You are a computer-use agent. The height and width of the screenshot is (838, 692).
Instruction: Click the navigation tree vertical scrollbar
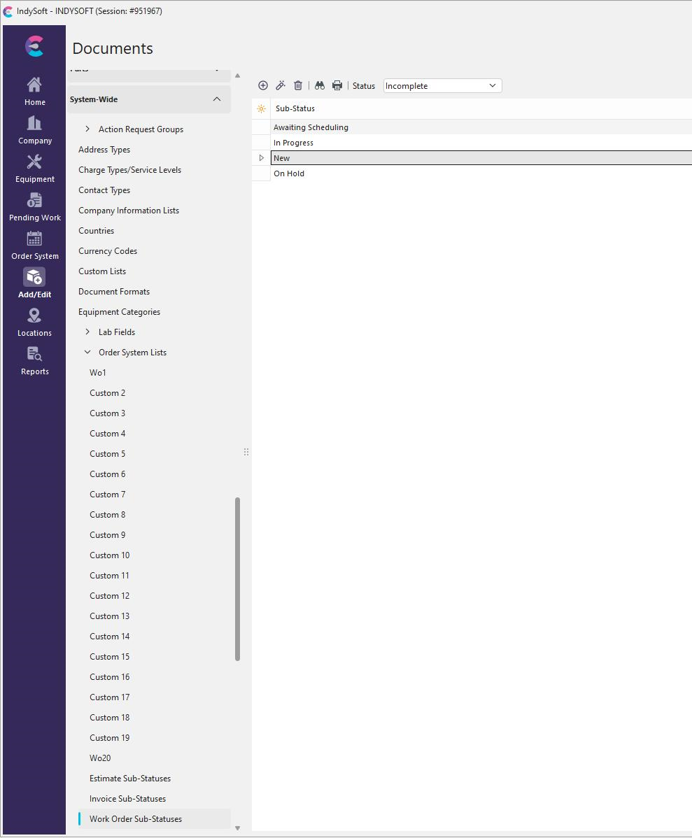pos(238,578)
